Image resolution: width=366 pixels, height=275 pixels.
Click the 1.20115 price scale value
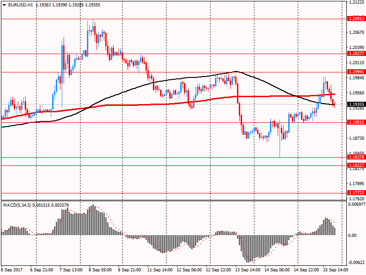coord(356,63)
